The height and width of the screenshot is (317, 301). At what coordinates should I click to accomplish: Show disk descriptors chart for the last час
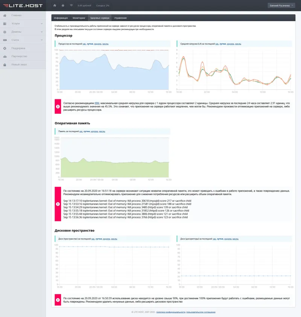[x=214, y=239]
